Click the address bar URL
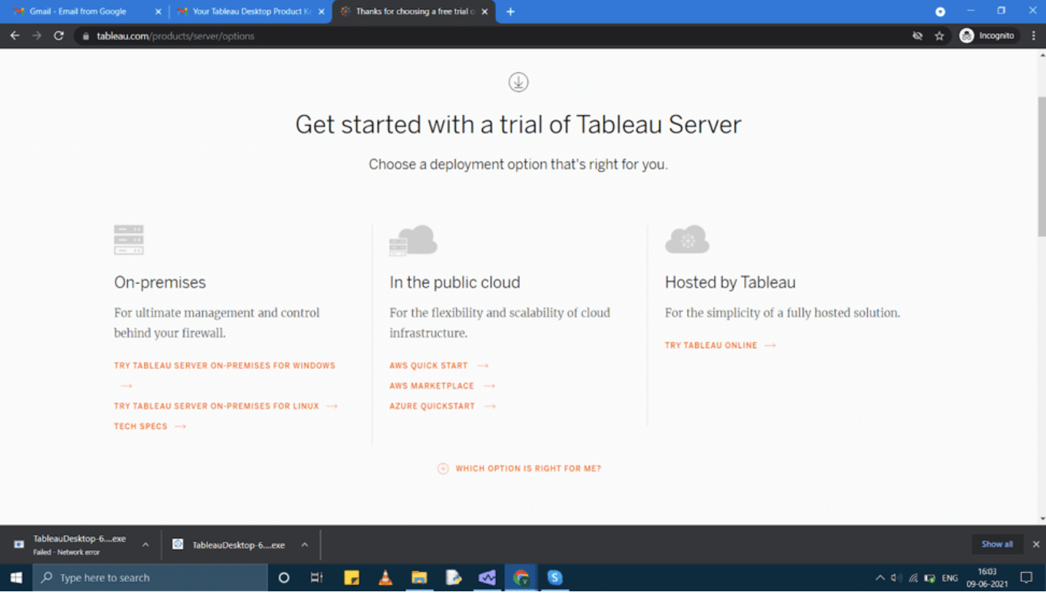The image size is (1046, 594). 175,36
